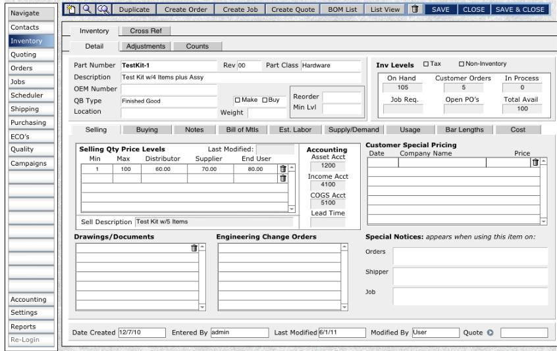This screenshot has width=557, height=351.
Task: Click the End User price 80.00
Action: tap(255, 169)
